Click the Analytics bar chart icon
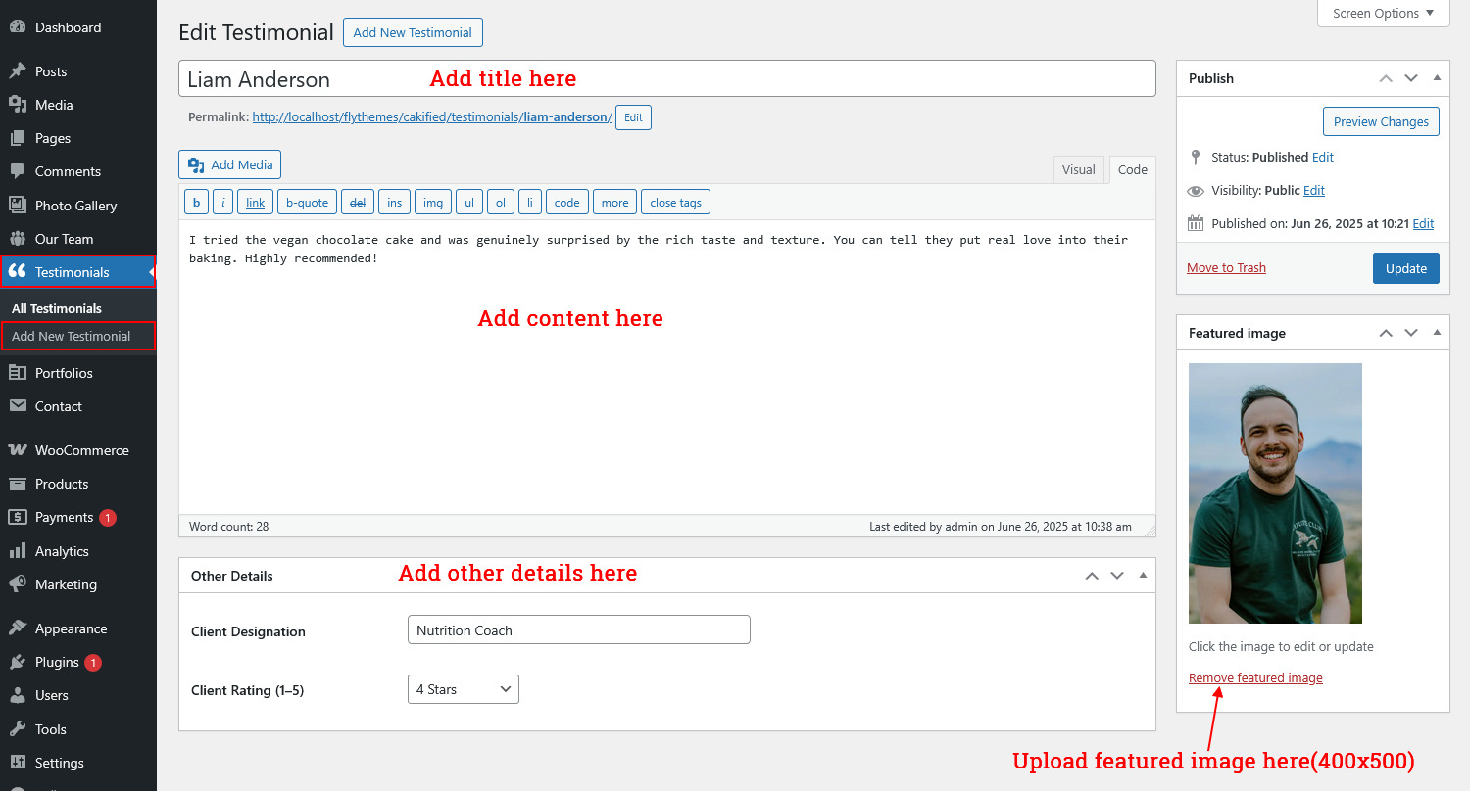 click(17, 551)
